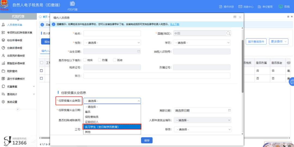
Task: Open 更多操作 dropdown button
Action: pos(279,41)
